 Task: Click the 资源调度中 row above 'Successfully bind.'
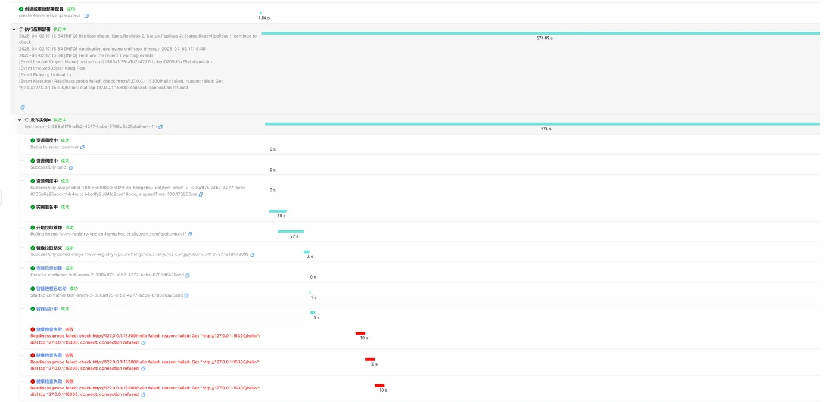(x=47, y=161)
